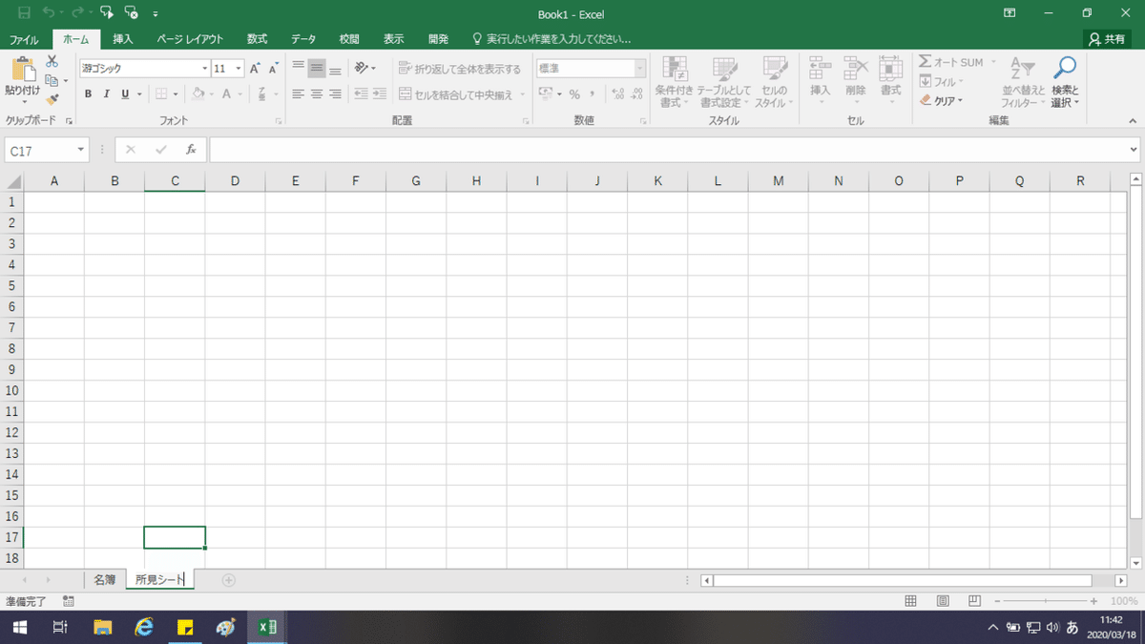Click the zoom slider in the status bar
This screenshot has height=644, width=1145.
point(1046,601)
